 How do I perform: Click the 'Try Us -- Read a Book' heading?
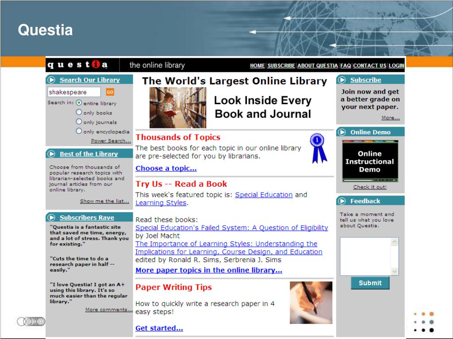click(x=181, y=184)
